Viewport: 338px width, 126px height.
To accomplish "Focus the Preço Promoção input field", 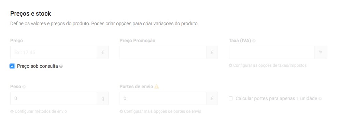I will point(163,52).
